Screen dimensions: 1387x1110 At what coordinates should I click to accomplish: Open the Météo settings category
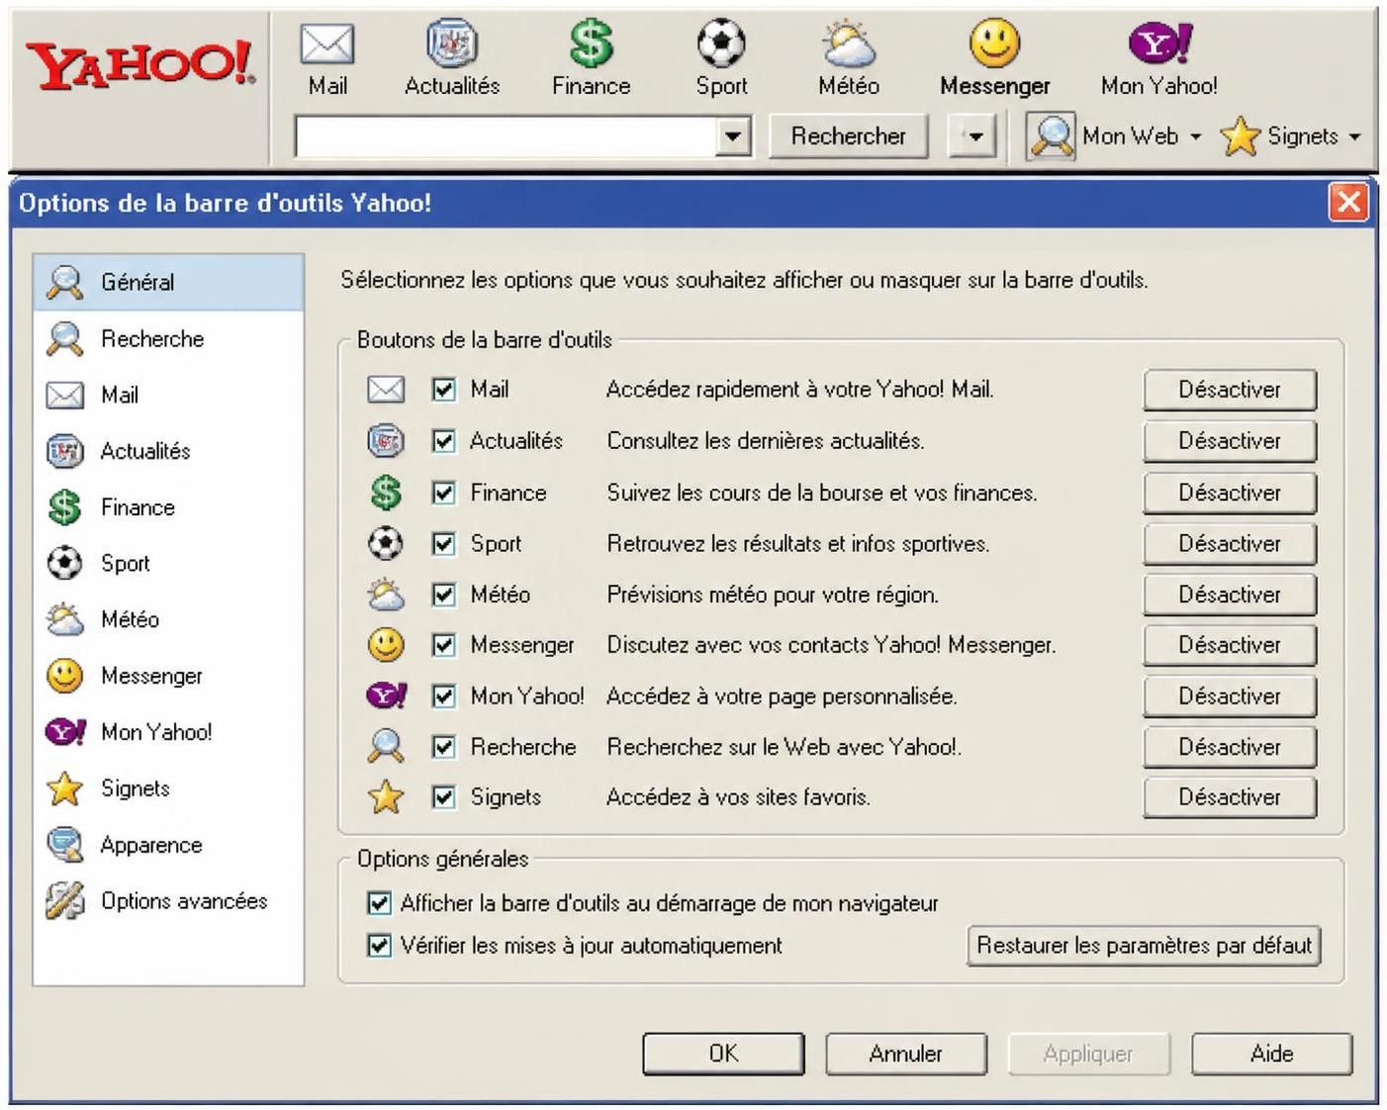[x=168, y=619]
